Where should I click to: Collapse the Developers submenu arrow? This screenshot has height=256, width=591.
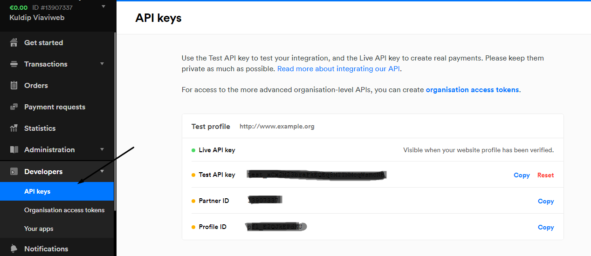[x=102, y=171]
